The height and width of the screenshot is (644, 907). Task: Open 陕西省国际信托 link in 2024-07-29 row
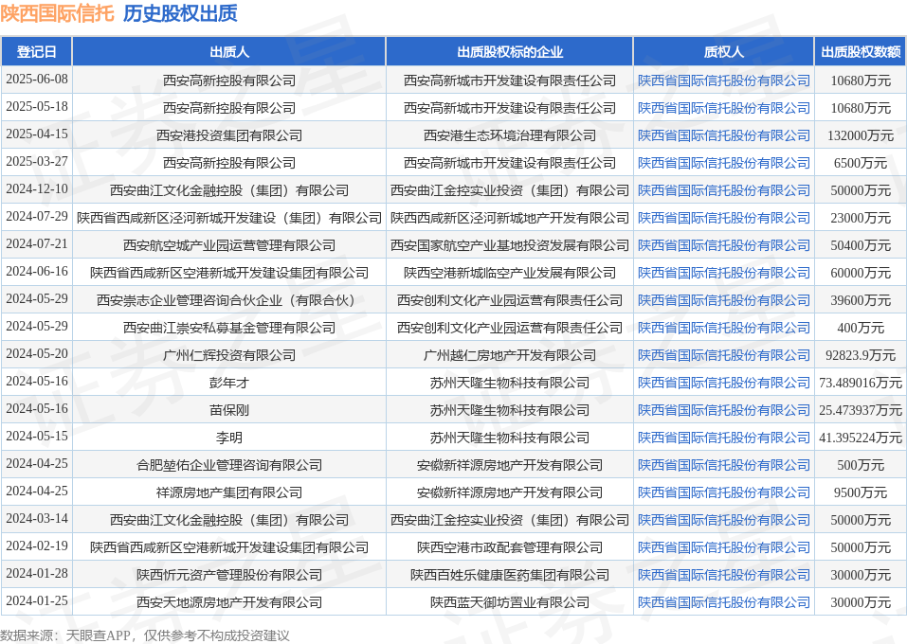724,218
